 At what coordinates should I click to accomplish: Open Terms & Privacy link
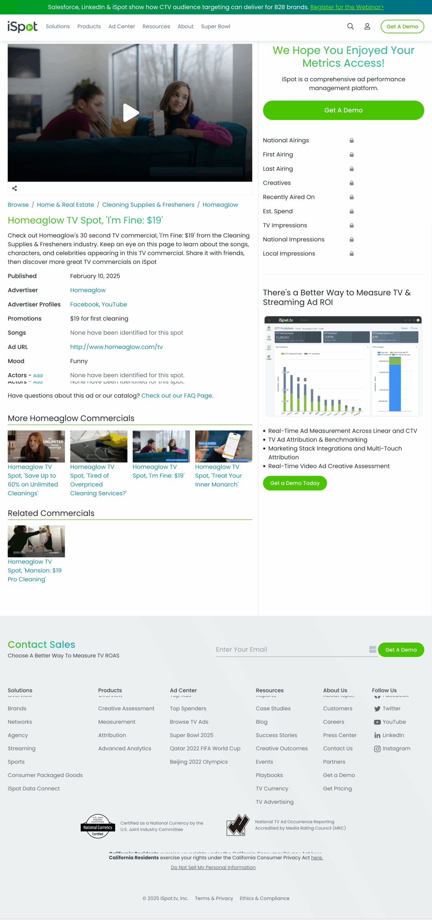click(x=214, y=898)
